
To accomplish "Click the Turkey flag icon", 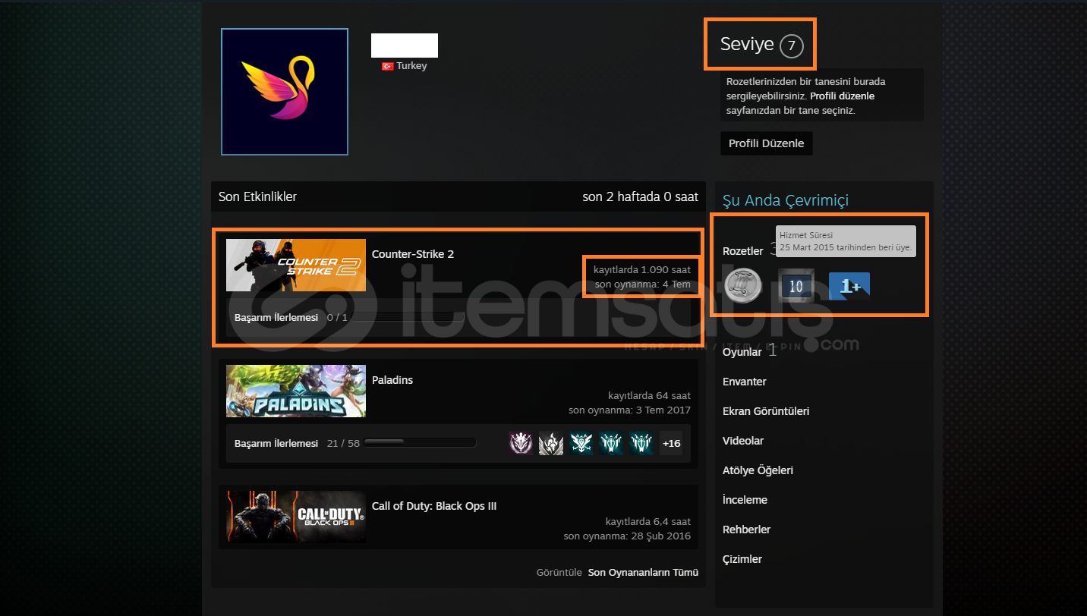I will 387,67.
